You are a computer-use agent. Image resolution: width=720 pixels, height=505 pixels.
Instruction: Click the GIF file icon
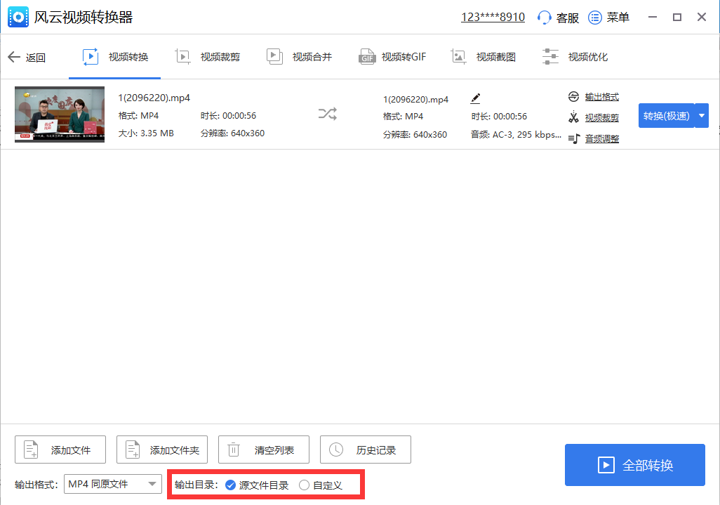click(367, 56)
